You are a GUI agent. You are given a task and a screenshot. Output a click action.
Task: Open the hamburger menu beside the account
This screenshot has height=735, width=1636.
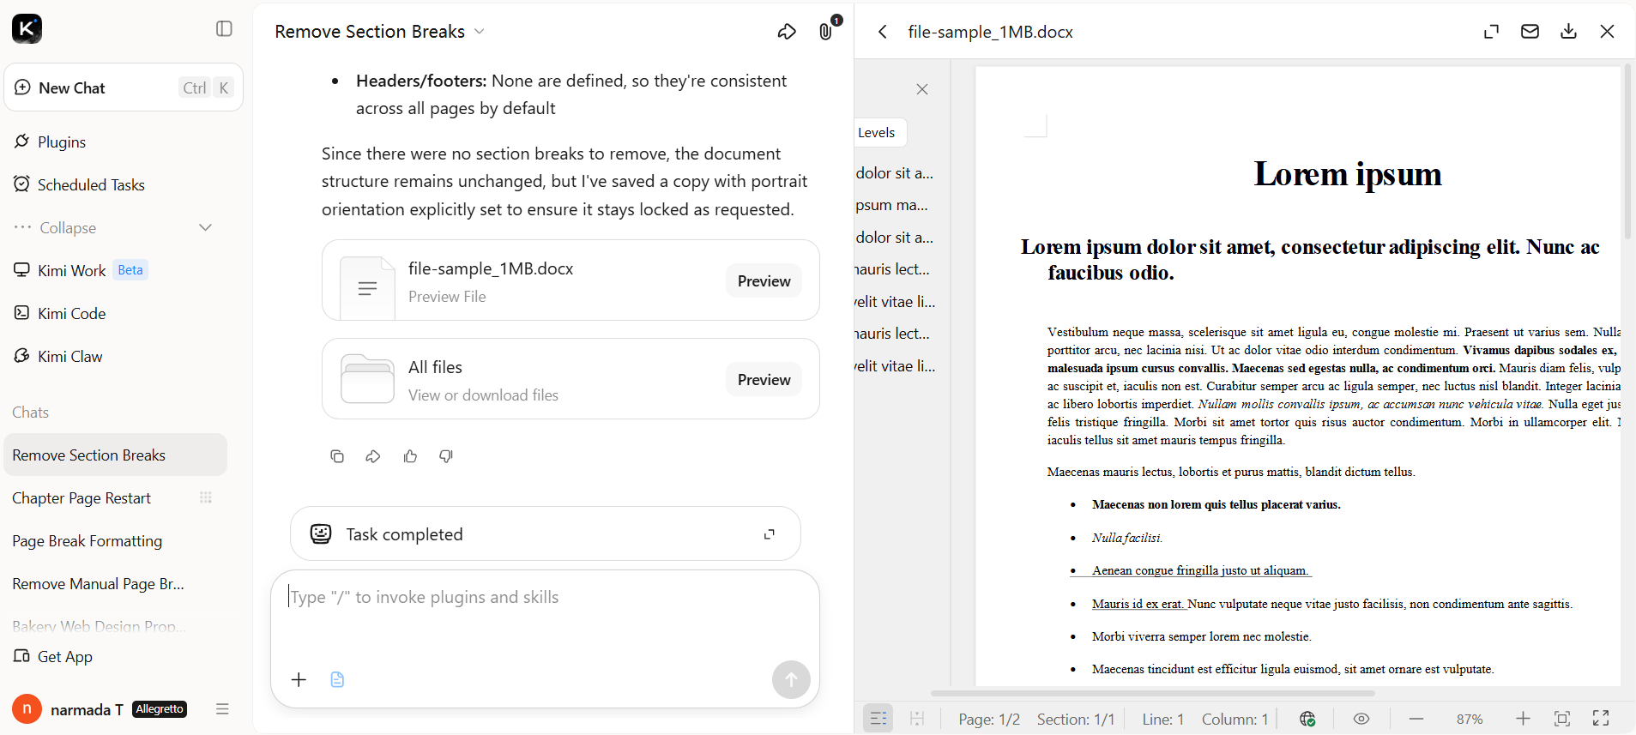click(223, 709)
